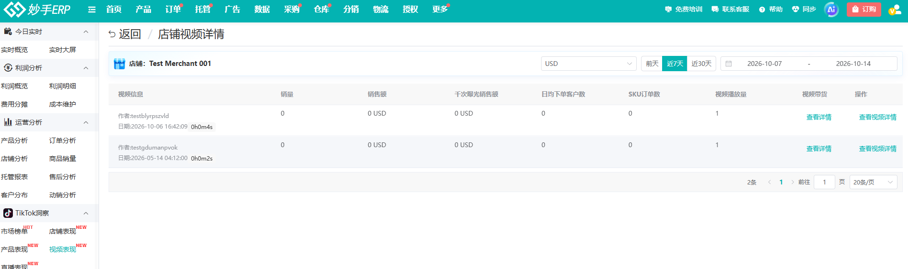Open 视频表现 in sidebar
908x269 pixels.
(x=63, y=249)
